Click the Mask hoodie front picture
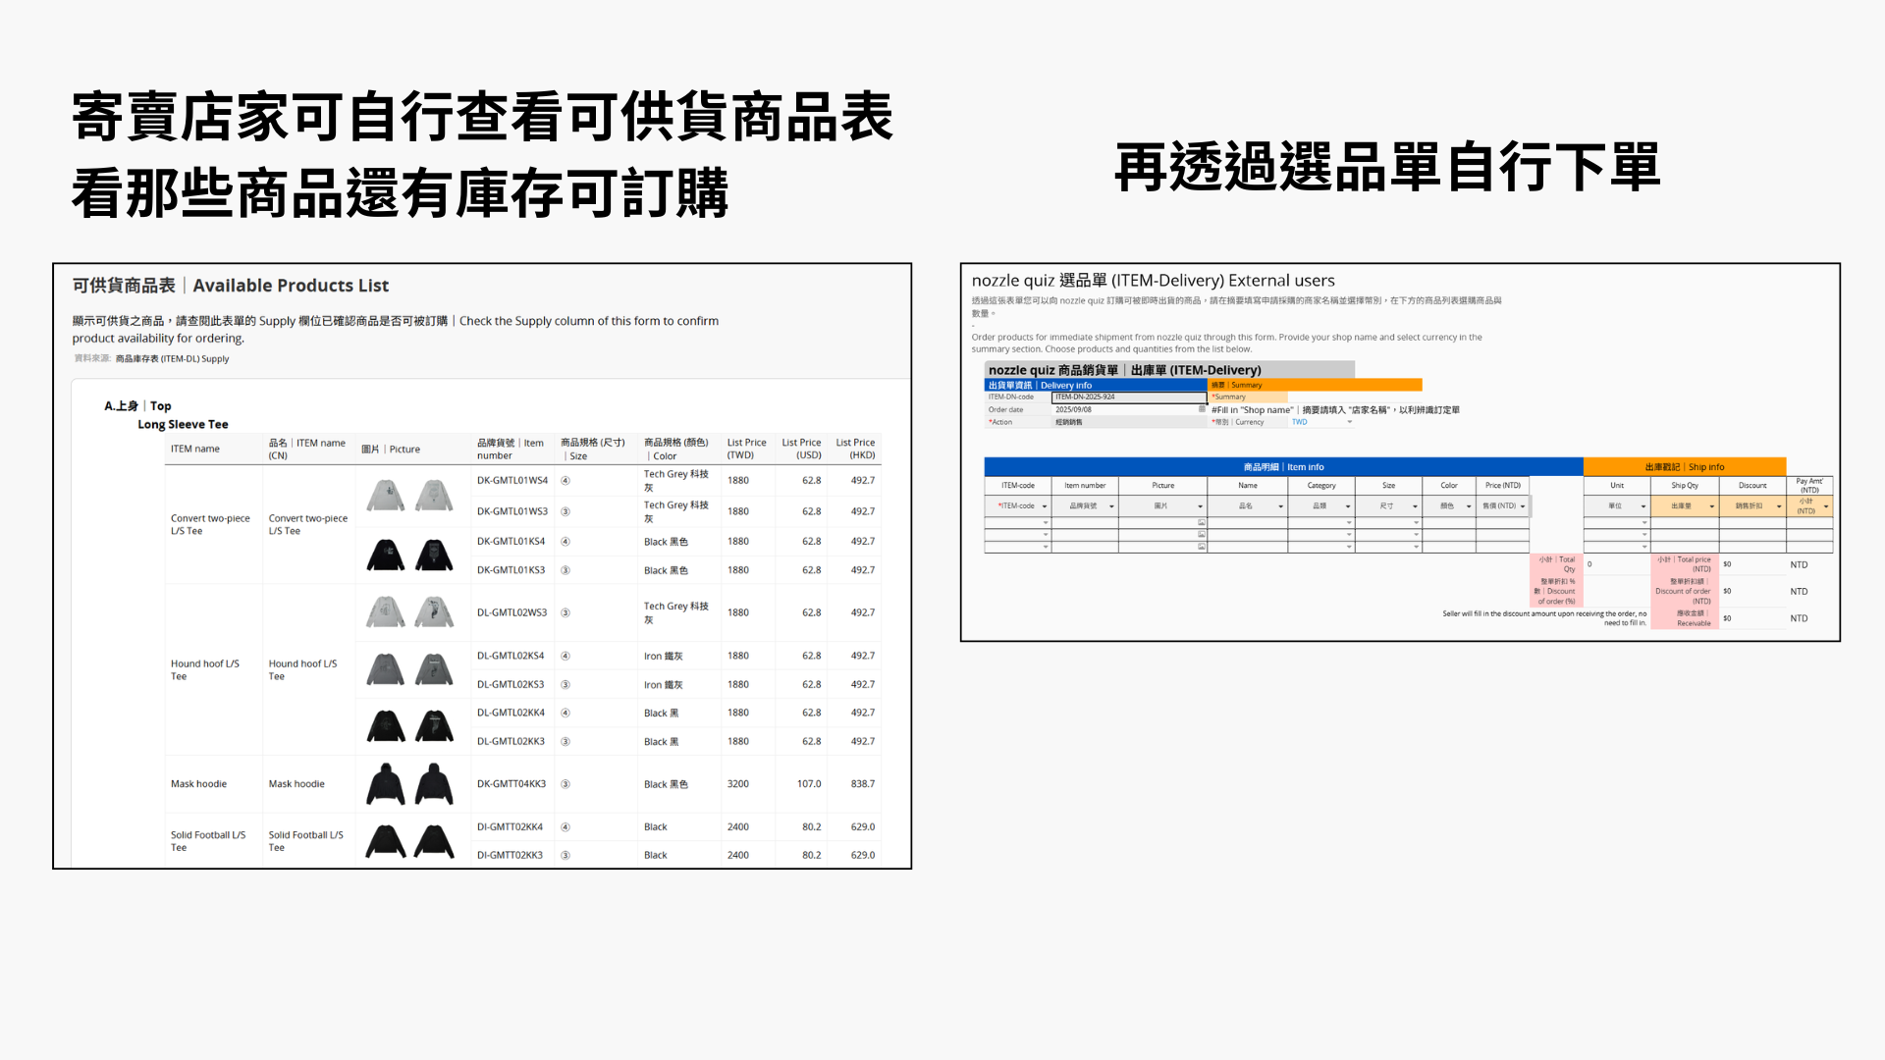 (386, 784)
